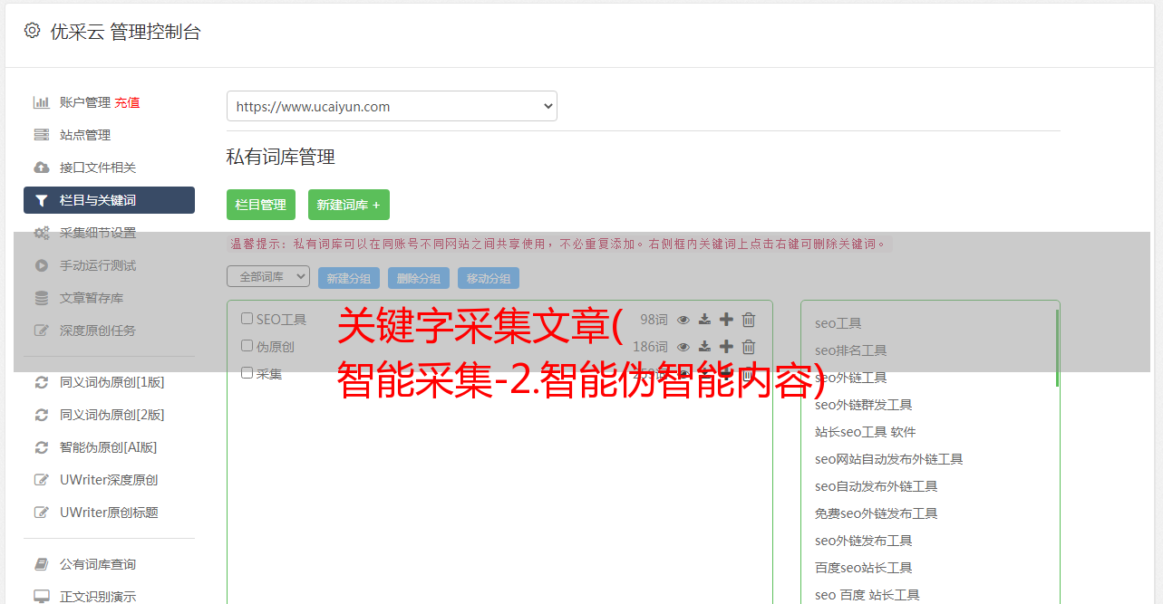View 伪原创 keywords with eye icon
The width and height of the screenshot is (1163, 604).
(683, 346)
